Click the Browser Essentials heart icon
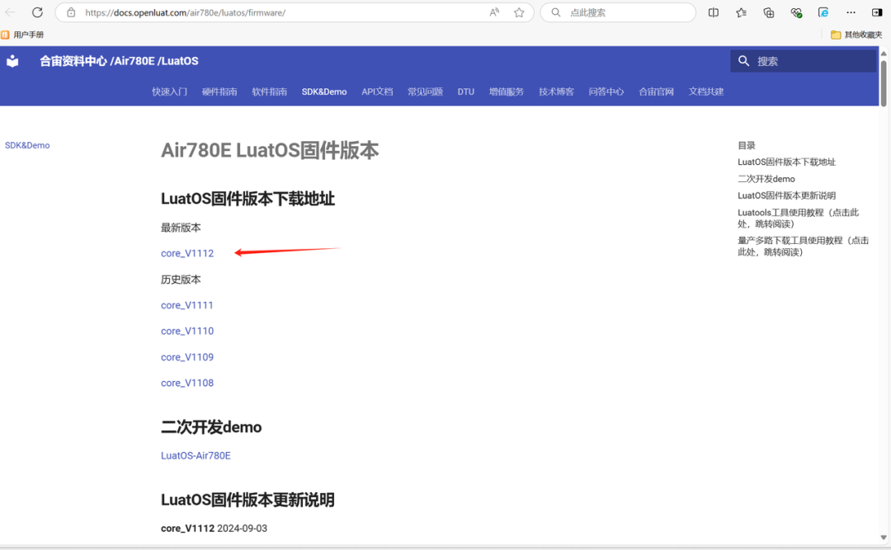The width and height of the screenshot is (891, 550). tap(795, 12)
